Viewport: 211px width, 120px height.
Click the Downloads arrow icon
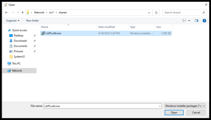11,41
